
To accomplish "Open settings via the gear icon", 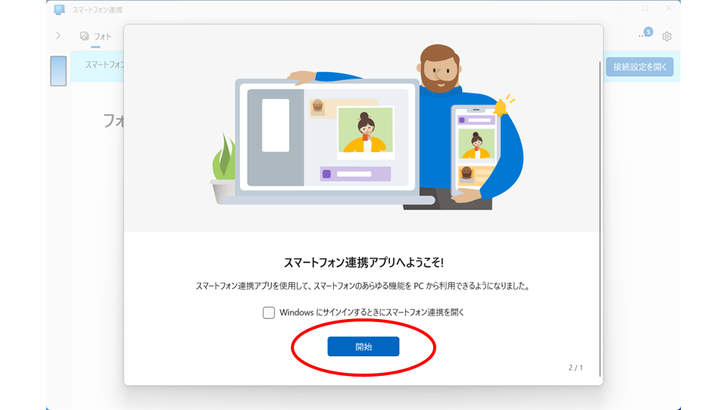I will [x=666, y=36].
